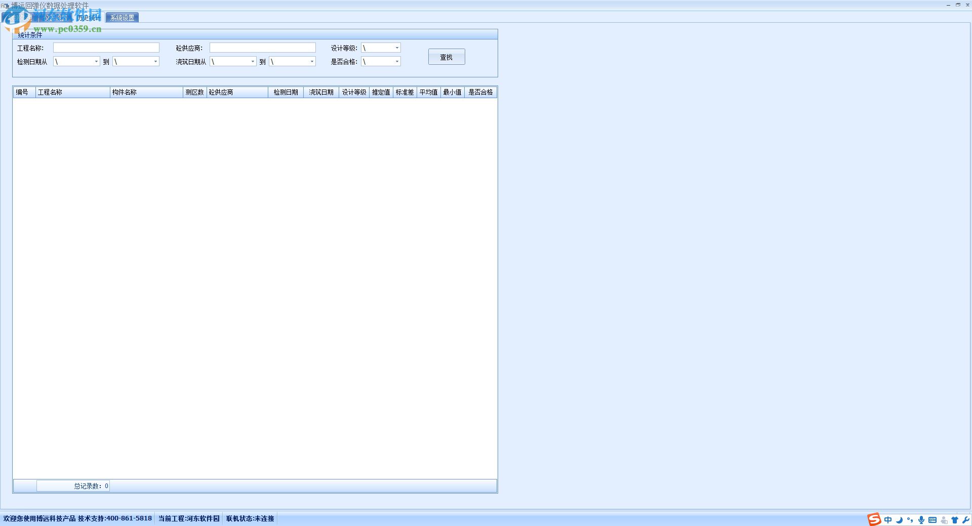The image size is (972, 526).
Task: Toggle the Chinese punctuation icon
Action: click(x=910, y=520)
